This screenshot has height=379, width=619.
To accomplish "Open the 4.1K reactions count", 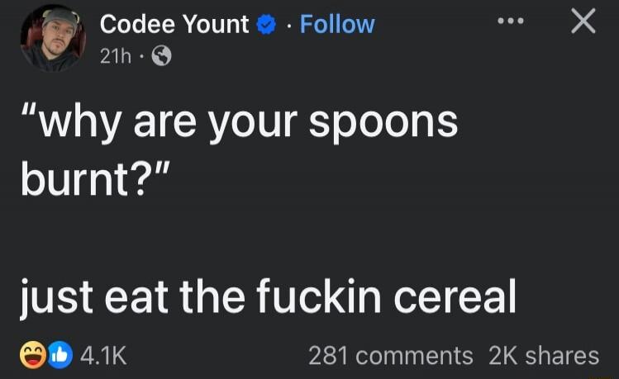I will [103, 356].
